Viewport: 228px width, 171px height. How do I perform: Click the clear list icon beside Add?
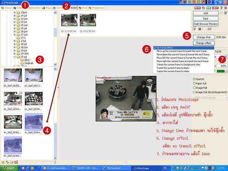(x=221, y=13)
